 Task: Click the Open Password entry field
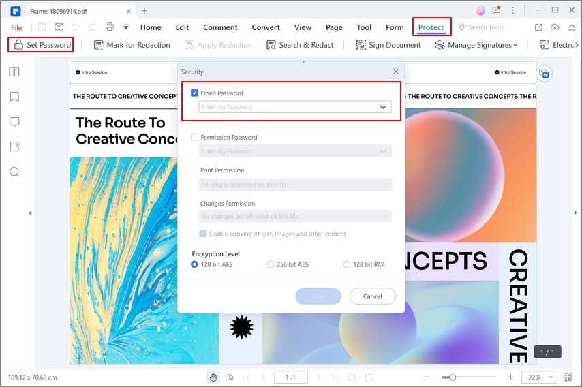pyautogui.click(x=294, y=107)
